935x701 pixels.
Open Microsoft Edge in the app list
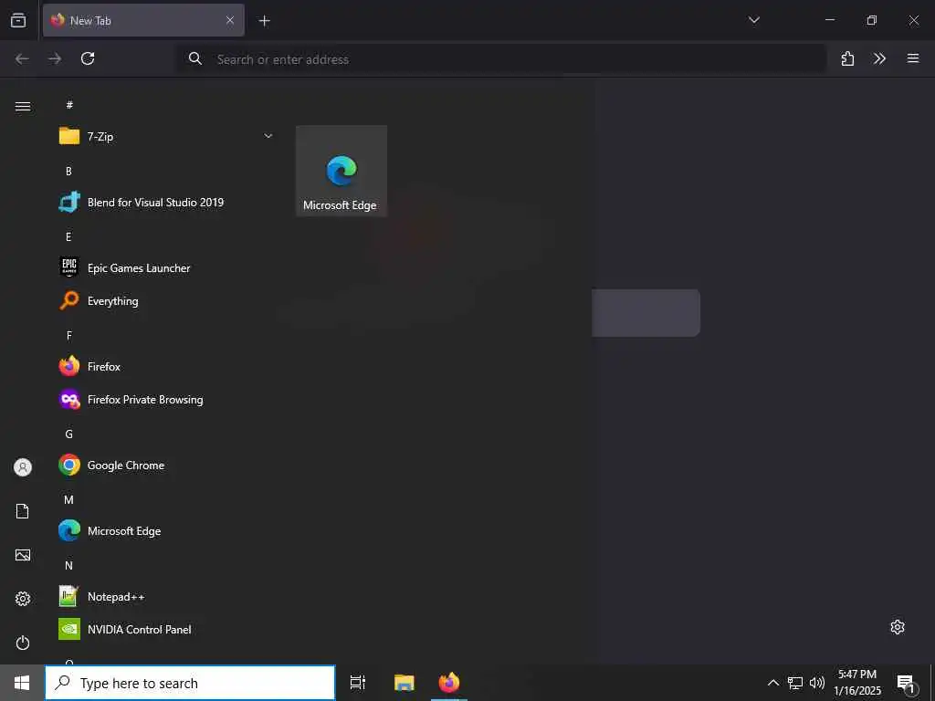[x=167, y=530]
